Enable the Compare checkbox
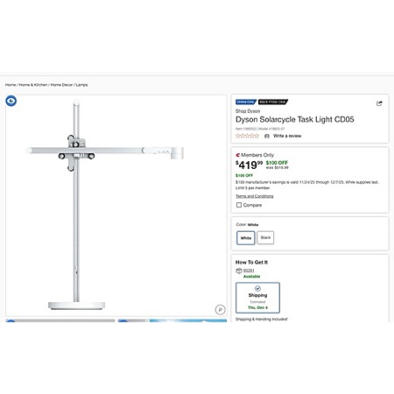Screen dimensions: 394x394 [x=239, y=205]
